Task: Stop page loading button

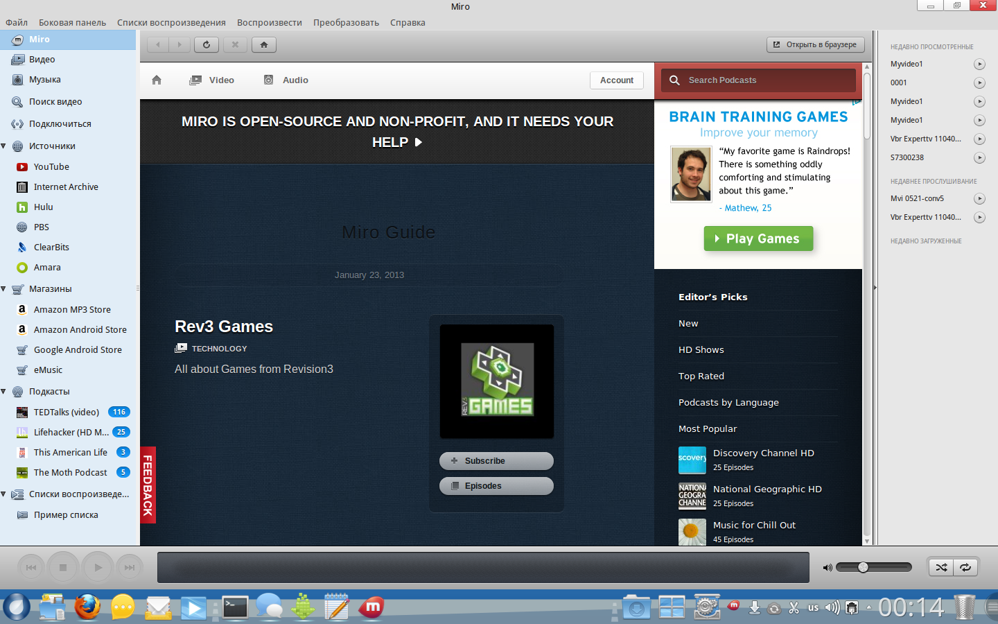Action: click(235, 45)
